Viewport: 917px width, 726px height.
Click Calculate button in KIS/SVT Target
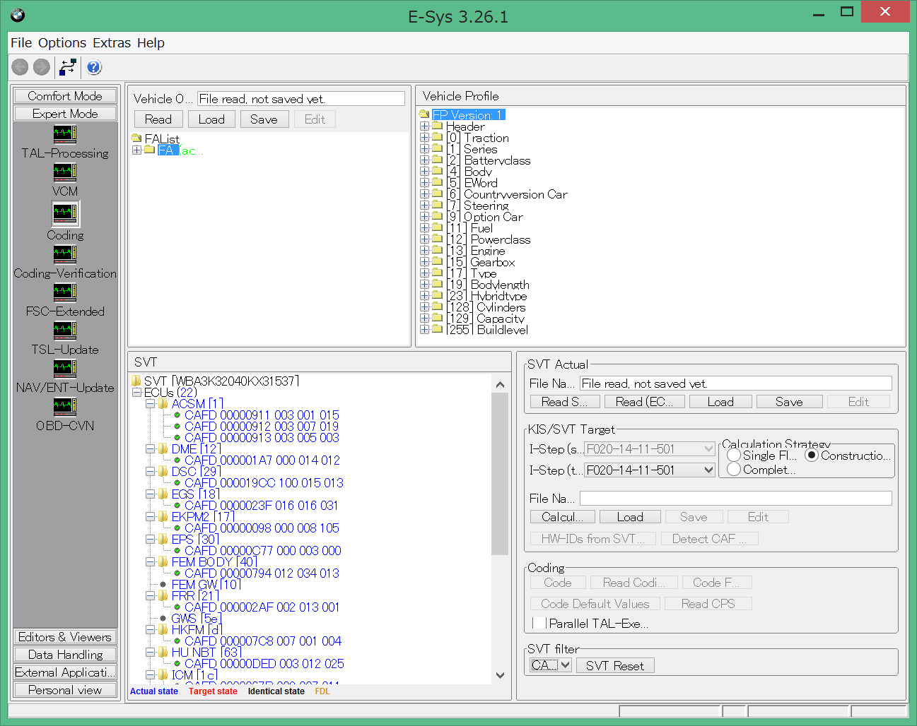[x=563, y=517]
